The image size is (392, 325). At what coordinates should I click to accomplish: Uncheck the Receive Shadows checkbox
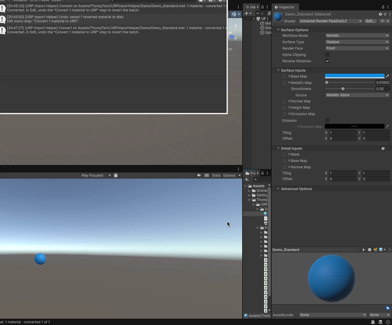327,61
